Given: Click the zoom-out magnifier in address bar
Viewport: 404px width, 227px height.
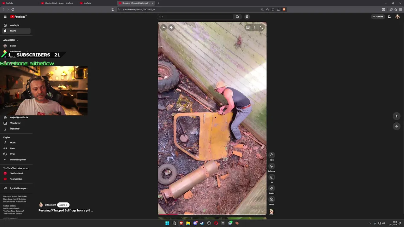Looking at the screenshot, I should pyautogui.click(x=268, y=9).
